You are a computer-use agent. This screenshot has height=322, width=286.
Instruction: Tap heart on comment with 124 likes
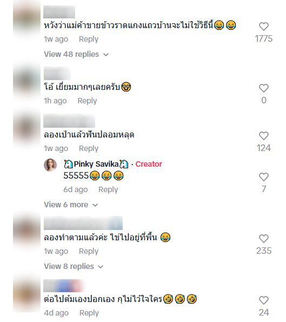click(264, 136)
